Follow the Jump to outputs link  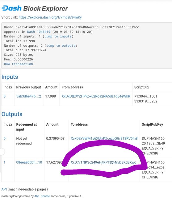(x=61, y=46)
